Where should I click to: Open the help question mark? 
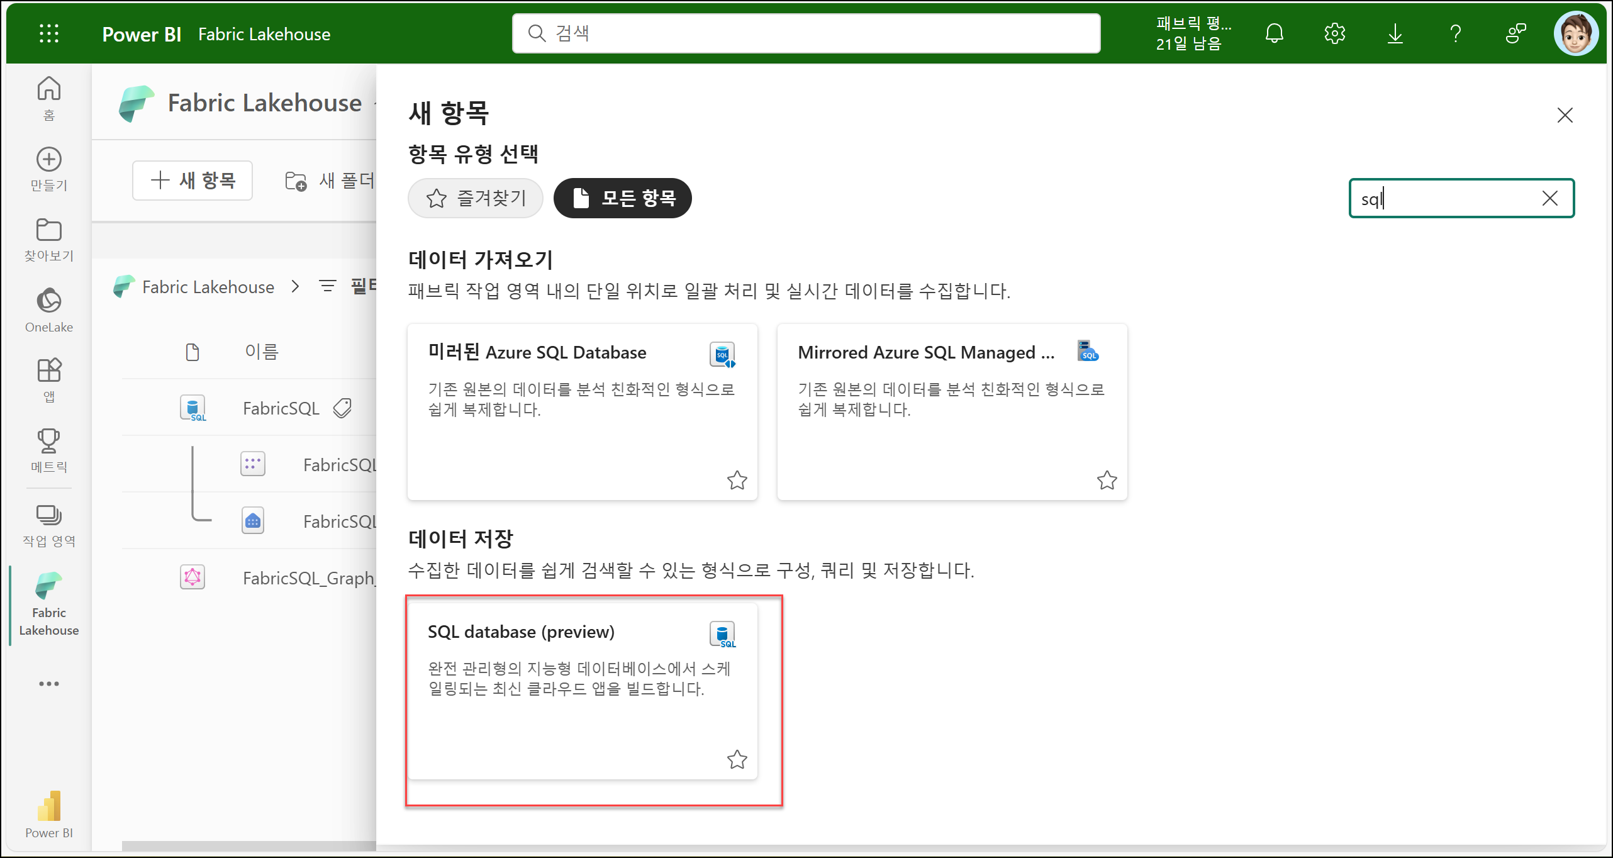pyautogui.click(x=1456, y=33)
